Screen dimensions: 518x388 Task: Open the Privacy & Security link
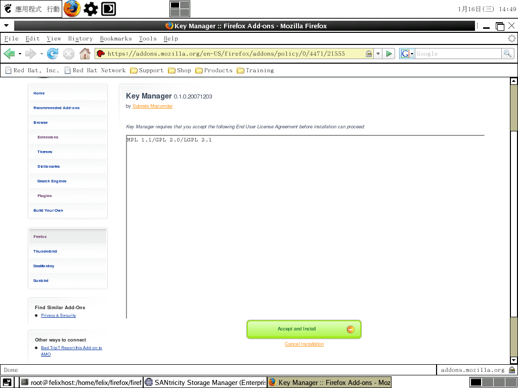click(x=59, y=315)
